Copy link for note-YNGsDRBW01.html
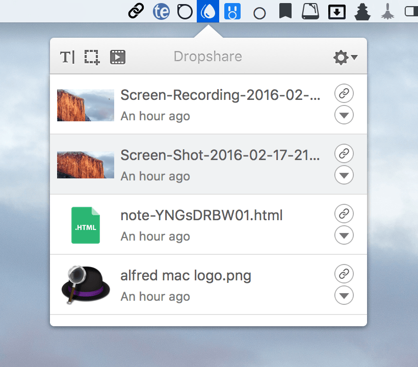The width and height of the screenshot is (418, 367). click(x=344, y=214)
